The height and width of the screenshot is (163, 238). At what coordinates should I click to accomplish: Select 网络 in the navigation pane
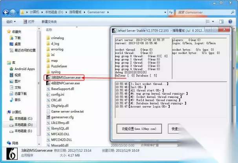pos(13,143)
